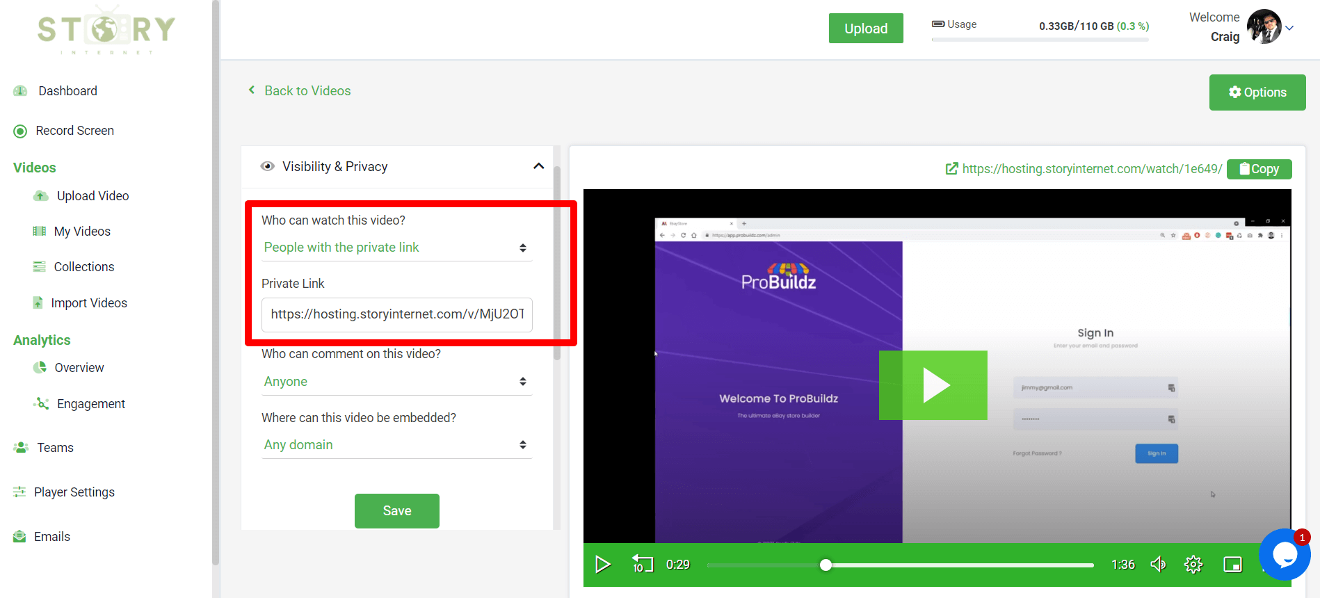Save the privacy settings
Viewport: 1320px width, 598px height.
click(397, 511)
